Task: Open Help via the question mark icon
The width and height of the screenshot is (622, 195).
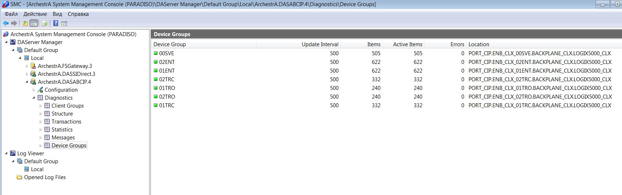Action: [56, 23]
